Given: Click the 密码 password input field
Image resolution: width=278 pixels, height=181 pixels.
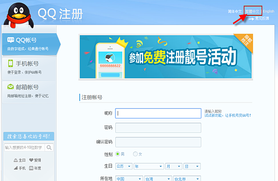Looking at the screenshot, I should click(x=158, y=128).
